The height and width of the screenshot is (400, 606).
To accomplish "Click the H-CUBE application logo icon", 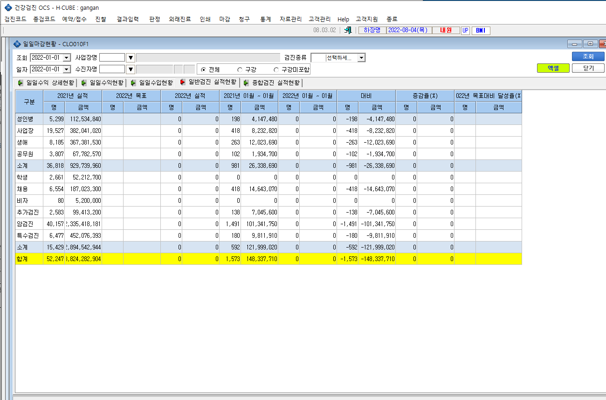I will (x=8, y=7).
